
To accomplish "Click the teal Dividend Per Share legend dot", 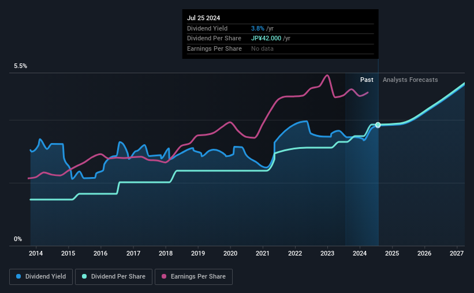I will [84, 276].
